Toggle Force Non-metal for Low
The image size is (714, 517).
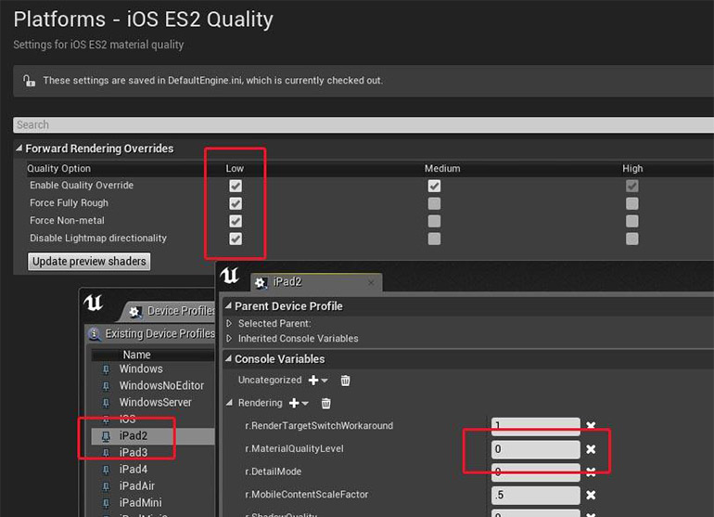pos(236,221)
